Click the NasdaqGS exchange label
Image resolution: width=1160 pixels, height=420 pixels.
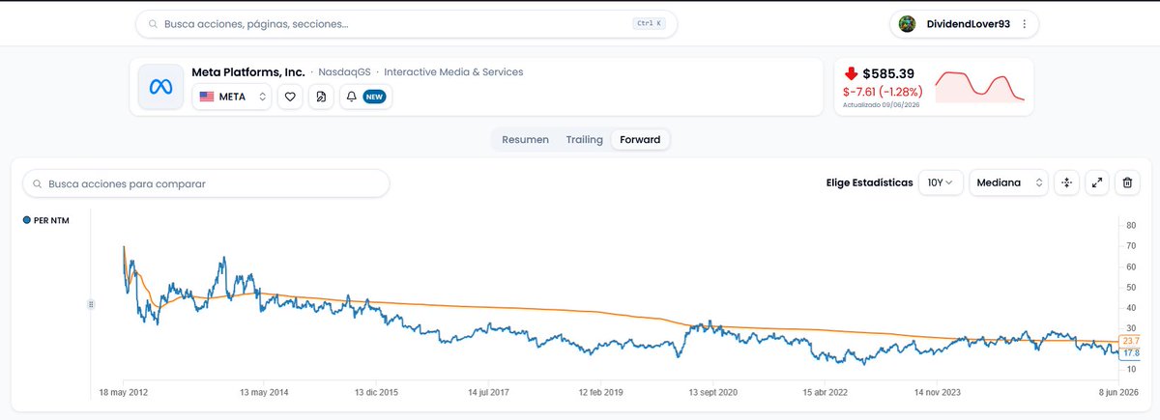(344, 72)
